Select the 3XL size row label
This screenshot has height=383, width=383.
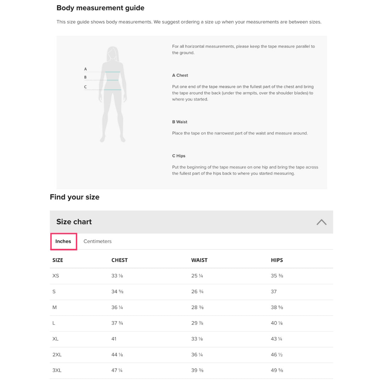tap(57, 370)
